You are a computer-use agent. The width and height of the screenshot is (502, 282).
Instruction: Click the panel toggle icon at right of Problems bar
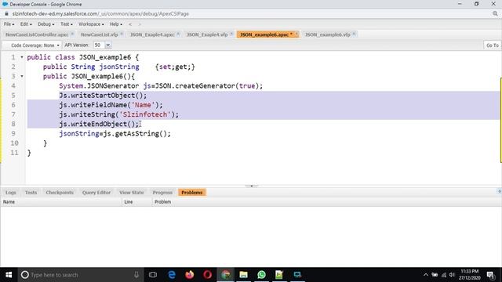[x=499, y=191]
